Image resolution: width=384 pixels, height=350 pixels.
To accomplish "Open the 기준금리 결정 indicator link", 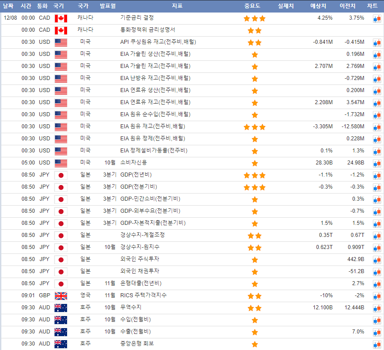I will 137,18.
